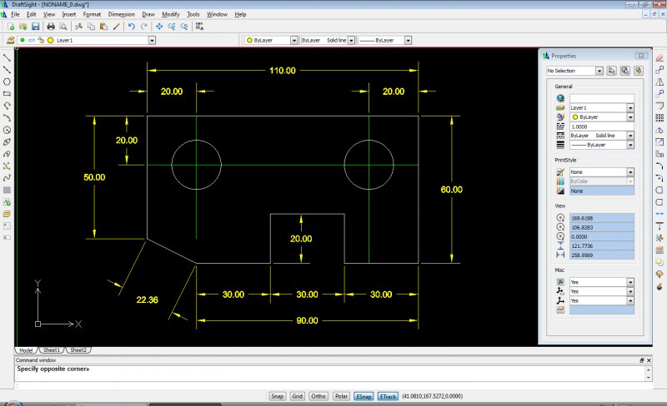This screenshot has width=667, height=406.
Task: Open the Layer1 dropdown in Properties General
Action: (x=630, y=108)
